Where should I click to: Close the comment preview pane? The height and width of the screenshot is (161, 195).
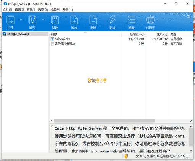(52, 127)
